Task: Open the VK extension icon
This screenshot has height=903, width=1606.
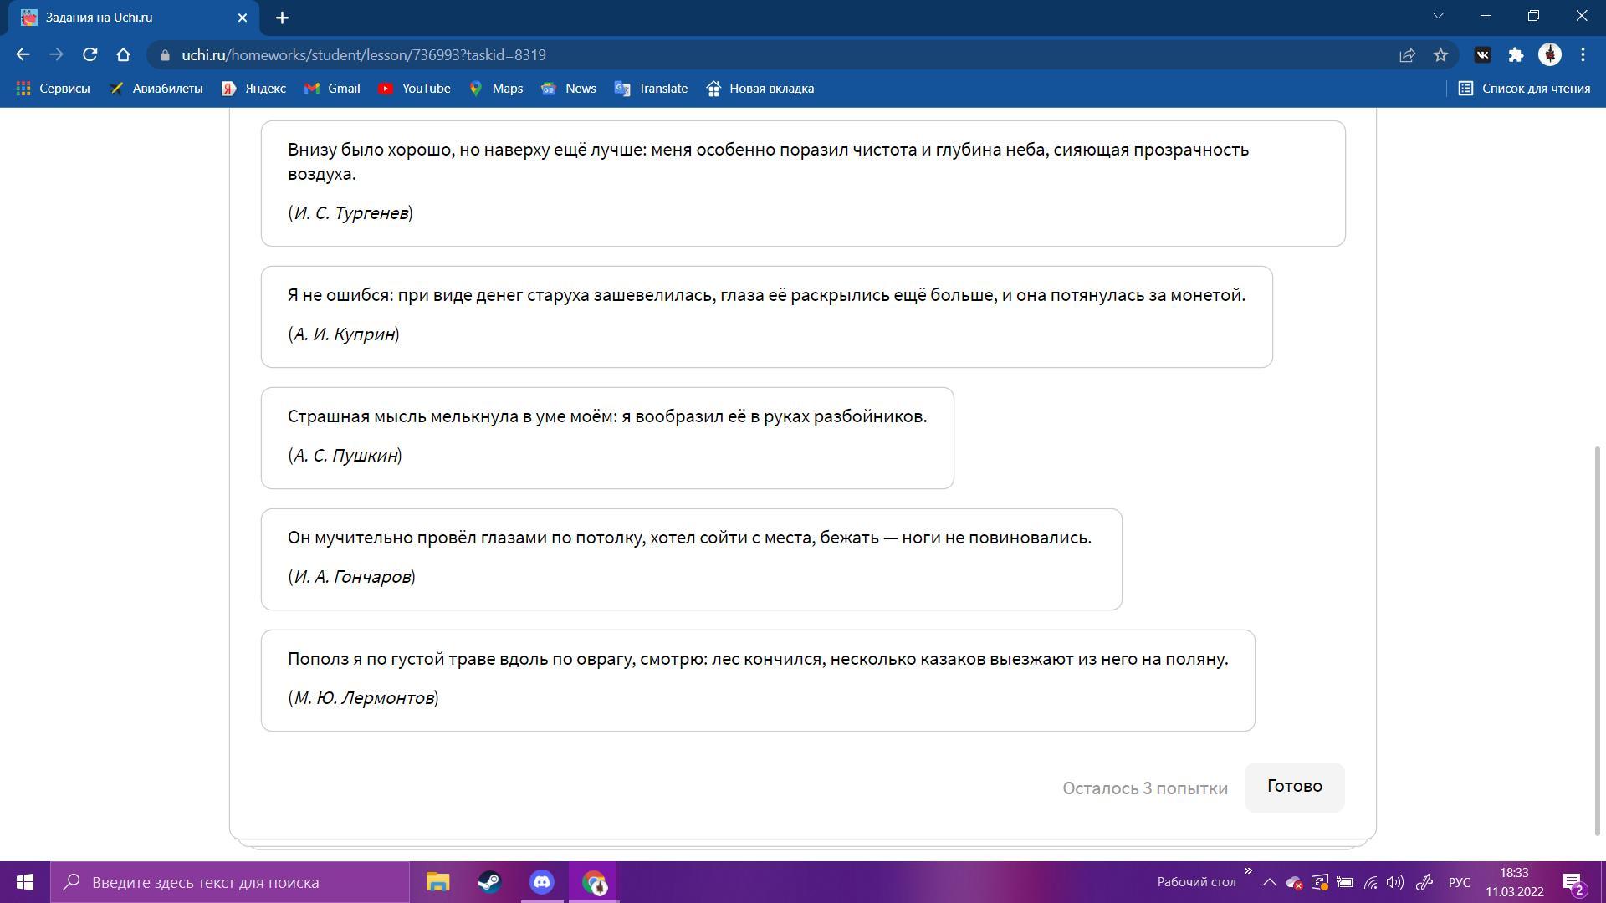Action: [x=1482, y=54]
